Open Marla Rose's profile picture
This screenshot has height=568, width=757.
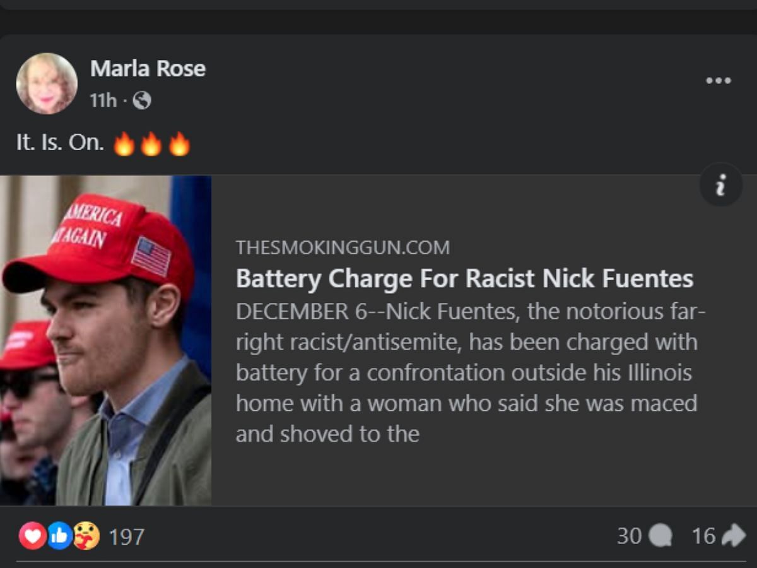[47, 83]
